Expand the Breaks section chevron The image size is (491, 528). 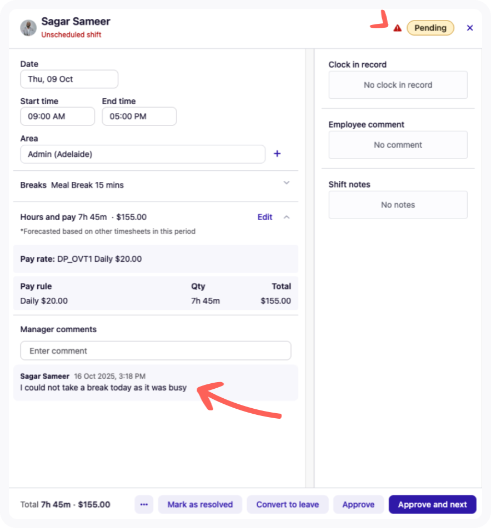[287, 183]
